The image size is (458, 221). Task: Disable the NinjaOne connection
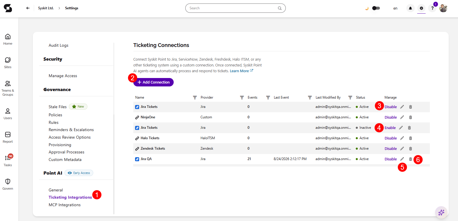(x=391, y=117)
